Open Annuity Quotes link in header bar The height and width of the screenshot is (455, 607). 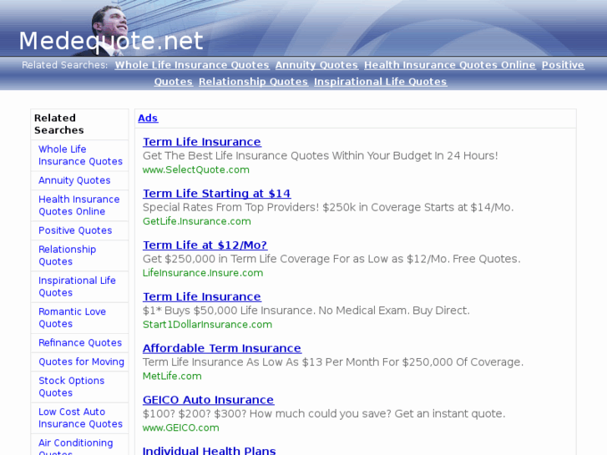point(316,65)
